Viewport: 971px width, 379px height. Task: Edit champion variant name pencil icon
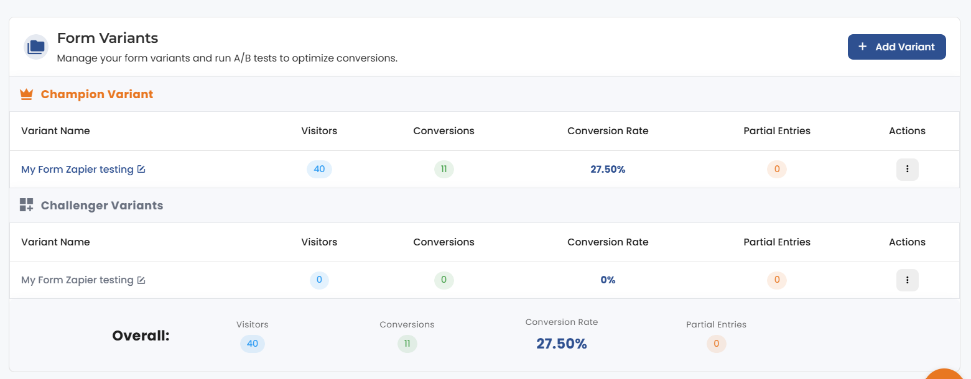[141, 169]
